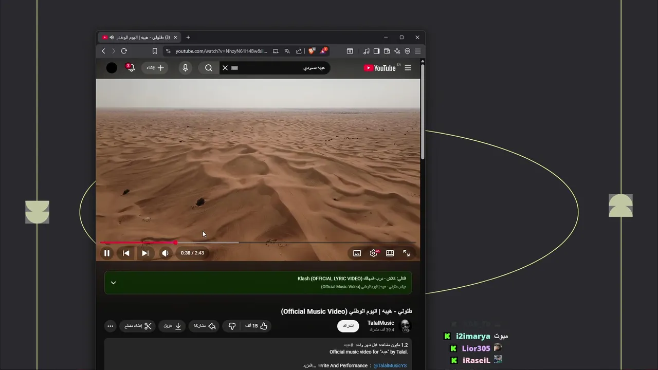Screen dimensions: 658x370
Task: Click the video title text 'Official Music Video'
Action: (x=314, y=311)
